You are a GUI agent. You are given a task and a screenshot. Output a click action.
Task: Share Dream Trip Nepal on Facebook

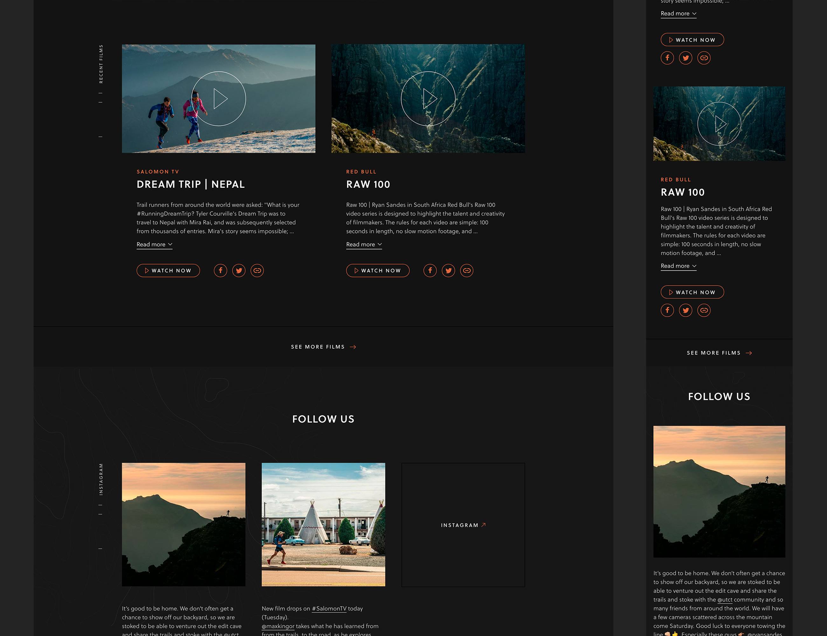(220, 271)
